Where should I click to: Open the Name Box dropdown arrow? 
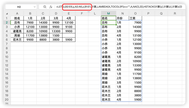35,7
